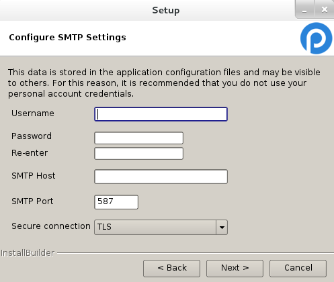
Task: Cancel the setup installer
Action: [x=298, y=269]
